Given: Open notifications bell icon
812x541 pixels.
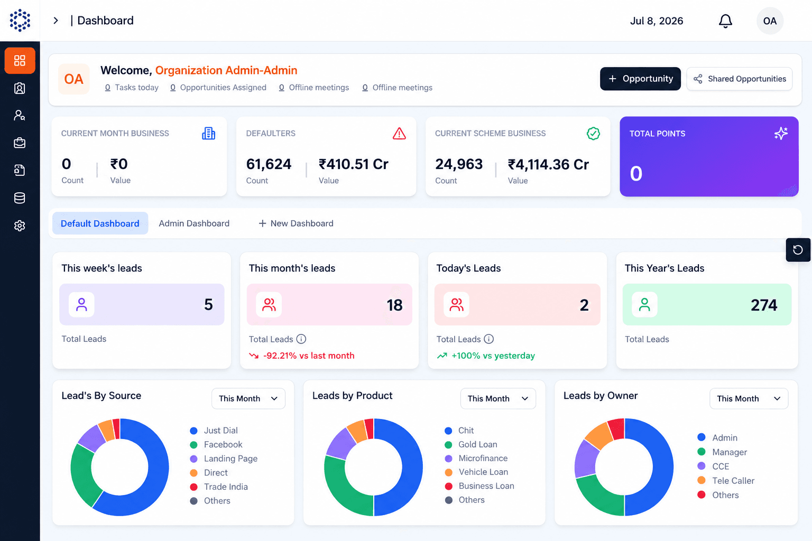Looking at the screenshot, I should pos(725,21).
